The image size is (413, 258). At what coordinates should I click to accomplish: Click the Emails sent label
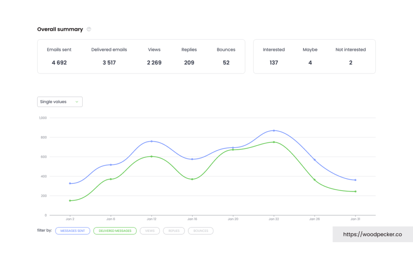pyautogui.click(x=59, y=50)
